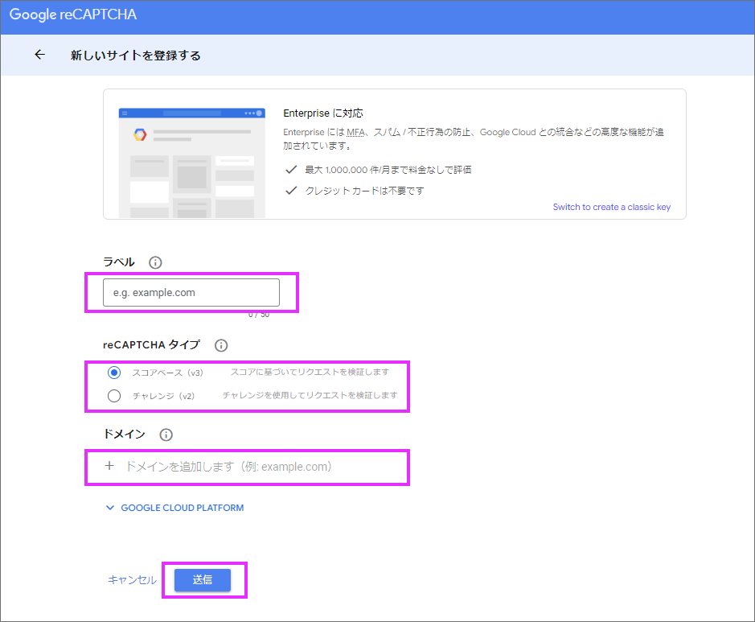Click the チャレンジを使用してリクエストを検証します description
755x622 pixels.
click(x=310, y=396)
